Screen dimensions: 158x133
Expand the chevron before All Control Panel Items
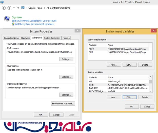click(x=45, y=8)
